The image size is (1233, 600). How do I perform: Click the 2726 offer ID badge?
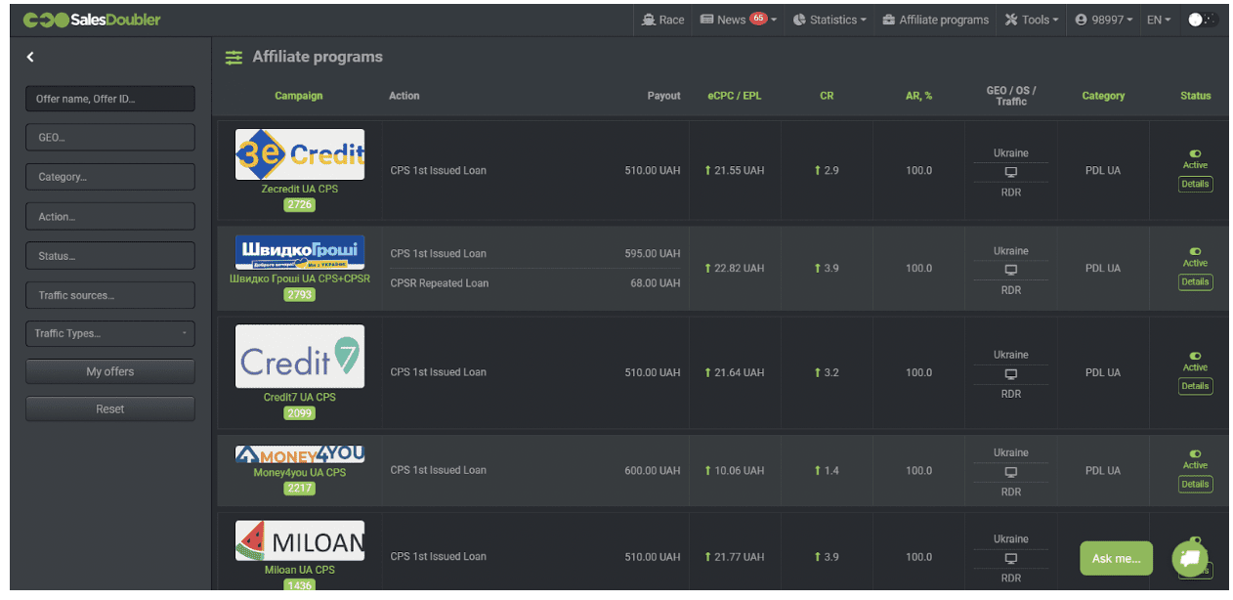click(300, 204)
